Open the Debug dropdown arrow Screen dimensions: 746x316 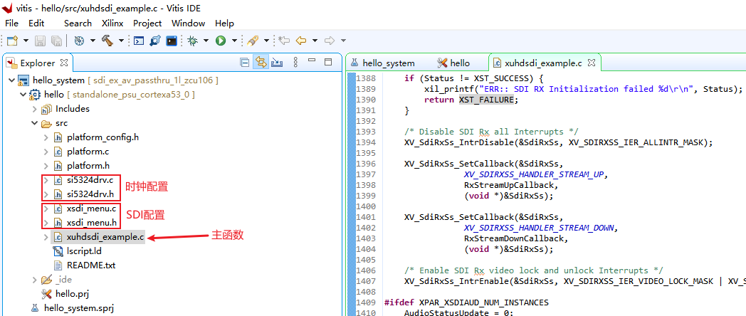click(x=206, y=41)
